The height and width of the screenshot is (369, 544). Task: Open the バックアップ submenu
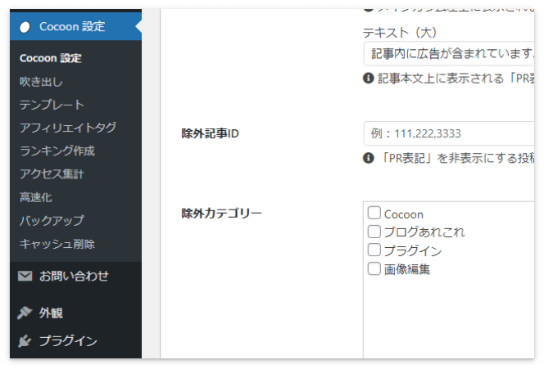tap(52, 220)
